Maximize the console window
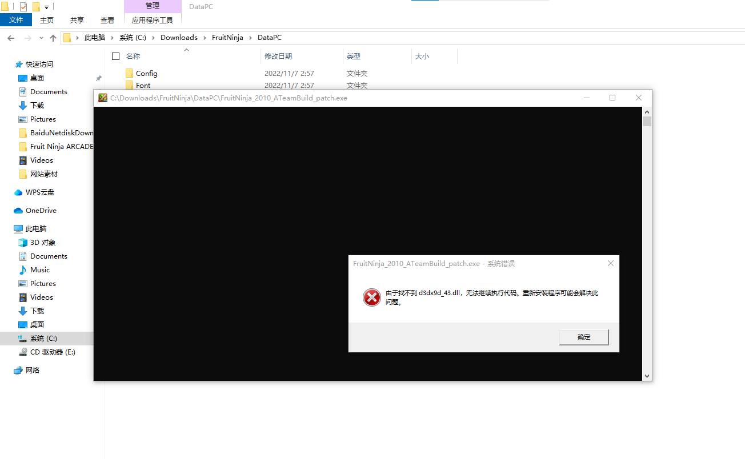 (x=612, y=98)
